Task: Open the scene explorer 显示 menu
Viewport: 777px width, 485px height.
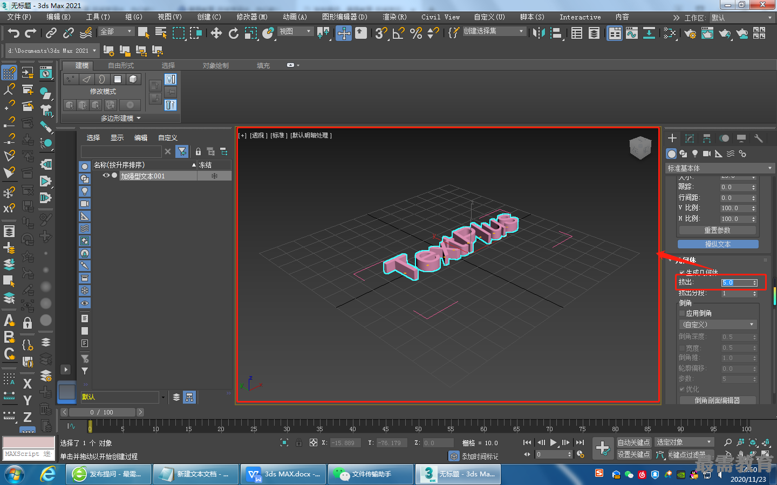Action: coord(117,138)
